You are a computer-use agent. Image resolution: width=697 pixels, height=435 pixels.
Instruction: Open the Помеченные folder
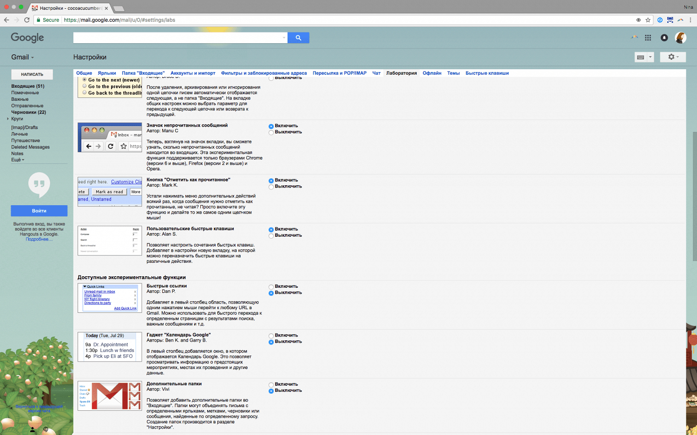pos(25,93)
